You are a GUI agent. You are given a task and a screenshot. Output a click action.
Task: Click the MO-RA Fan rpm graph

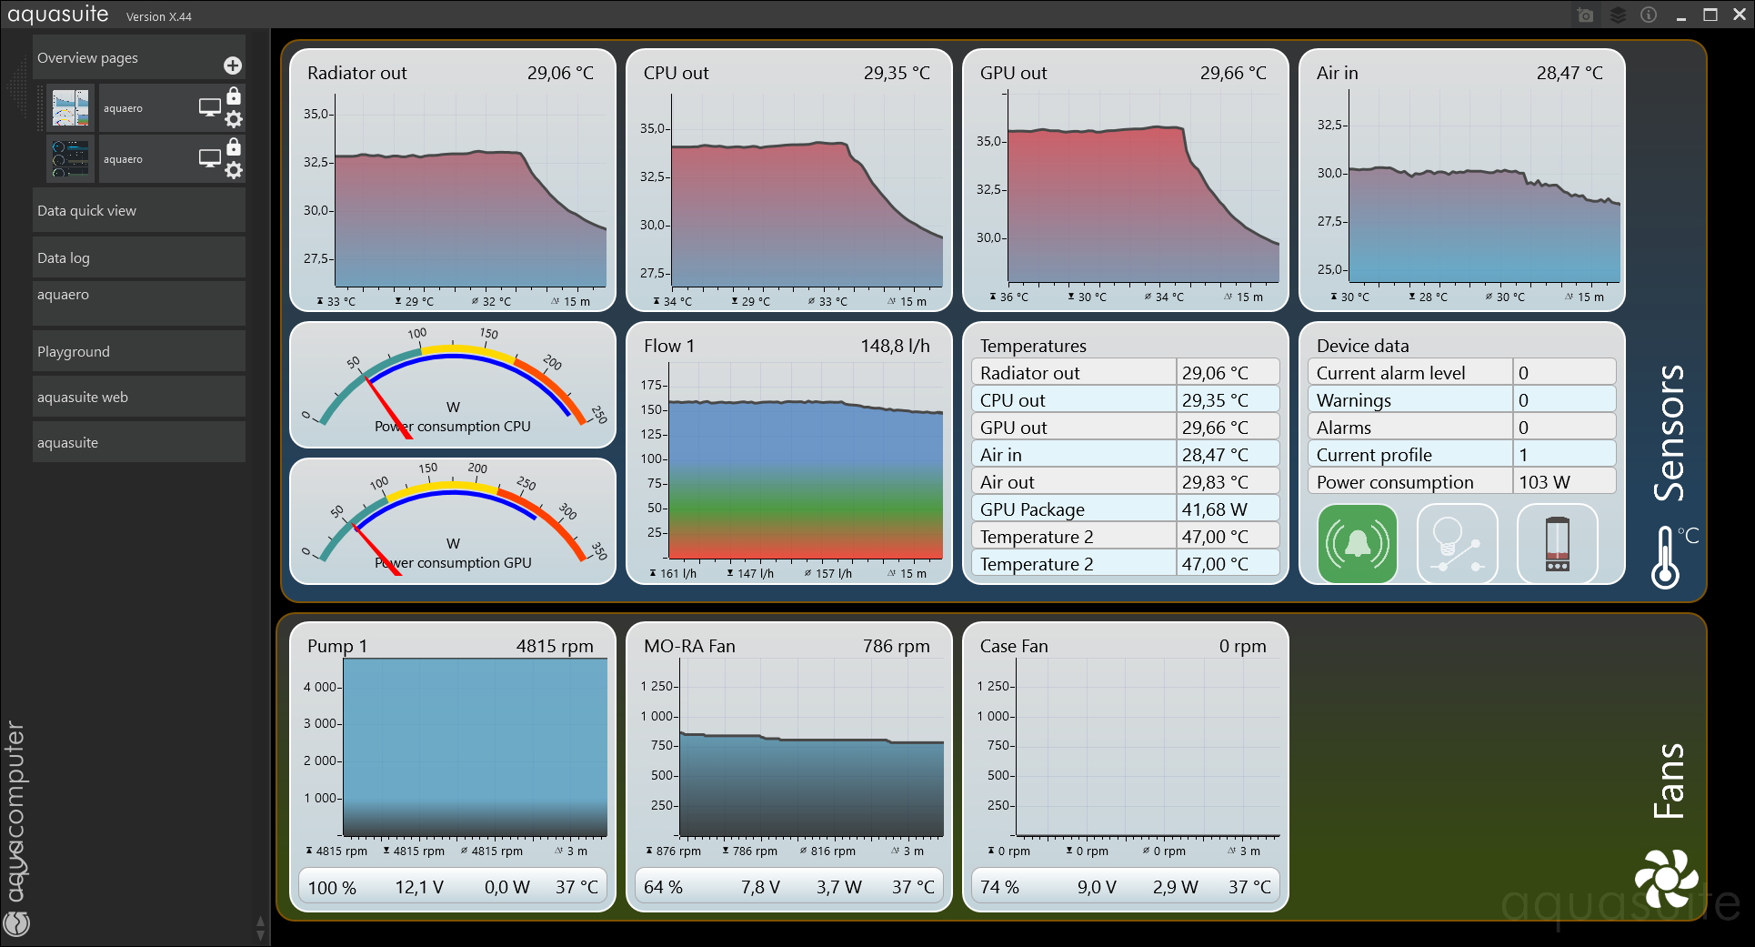(x=811, y=748)
